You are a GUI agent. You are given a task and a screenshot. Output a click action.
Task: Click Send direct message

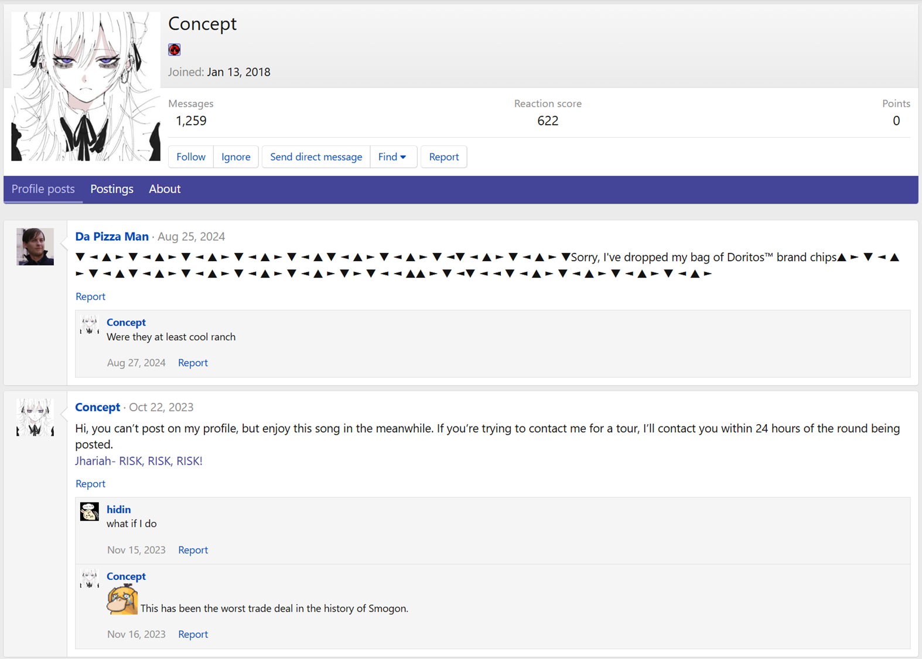(x=316, y=157)
